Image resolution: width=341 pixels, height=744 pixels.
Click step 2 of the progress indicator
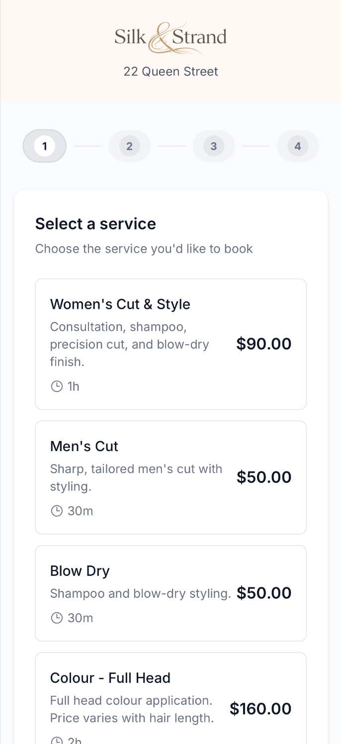pyautogui.click(x=129, y=146)
